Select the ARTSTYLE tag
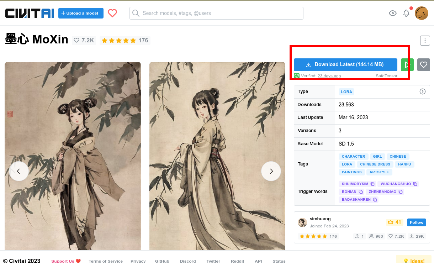 (x=379, y=172)
